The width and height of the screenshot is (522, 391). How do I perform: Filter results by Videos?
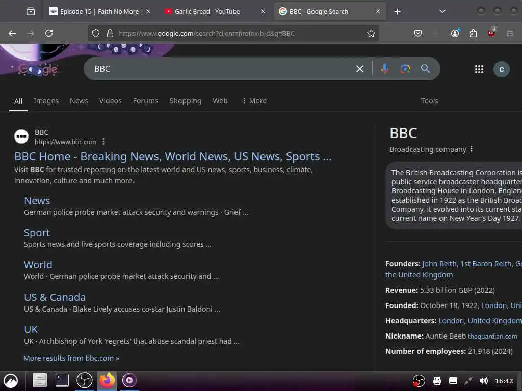pos(111,101)
